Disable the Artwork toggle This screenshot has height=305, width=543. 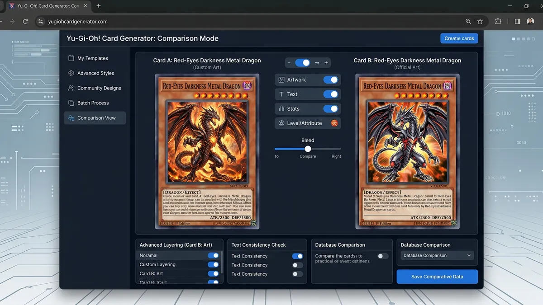[331, 80]
